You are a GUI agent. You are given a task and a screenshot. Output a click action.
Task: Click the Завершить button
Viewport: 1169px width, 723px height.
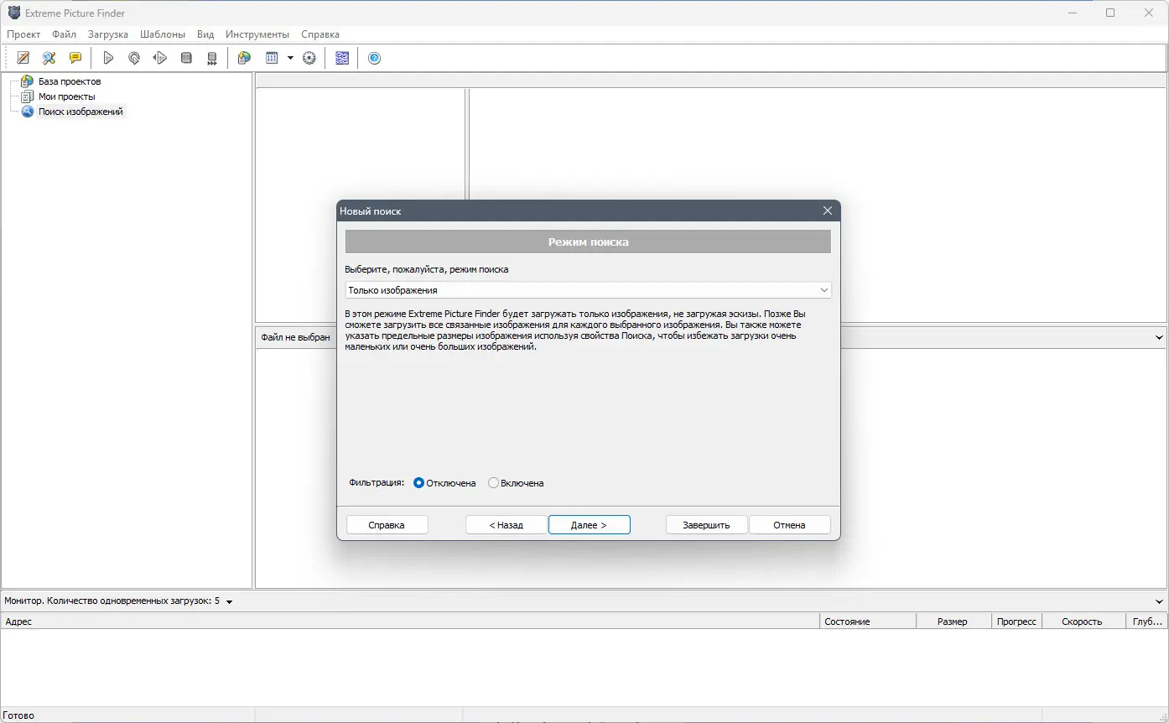coord(706,525)
